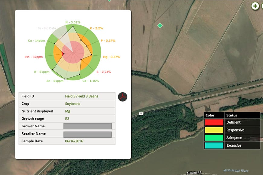
Task: Select the red Mn - 37ppm label
Action: pos(34,57)
